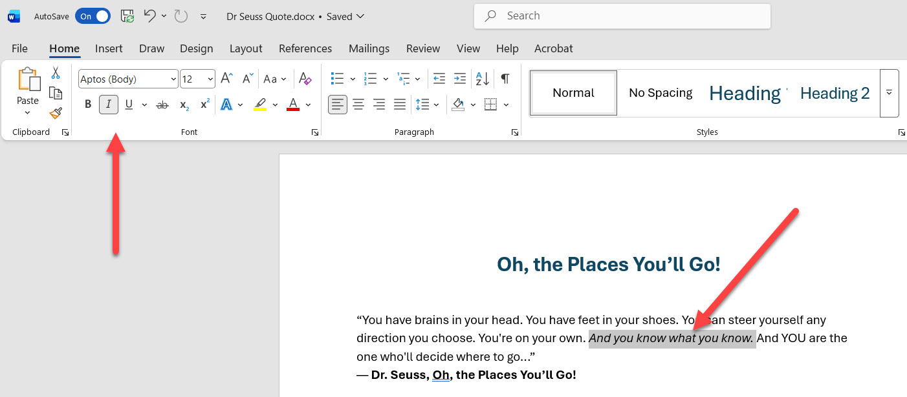Click the heading Oh, the Places You'll Go!
The height and width of the screenshot is (397, 907).
pos(608,264)
